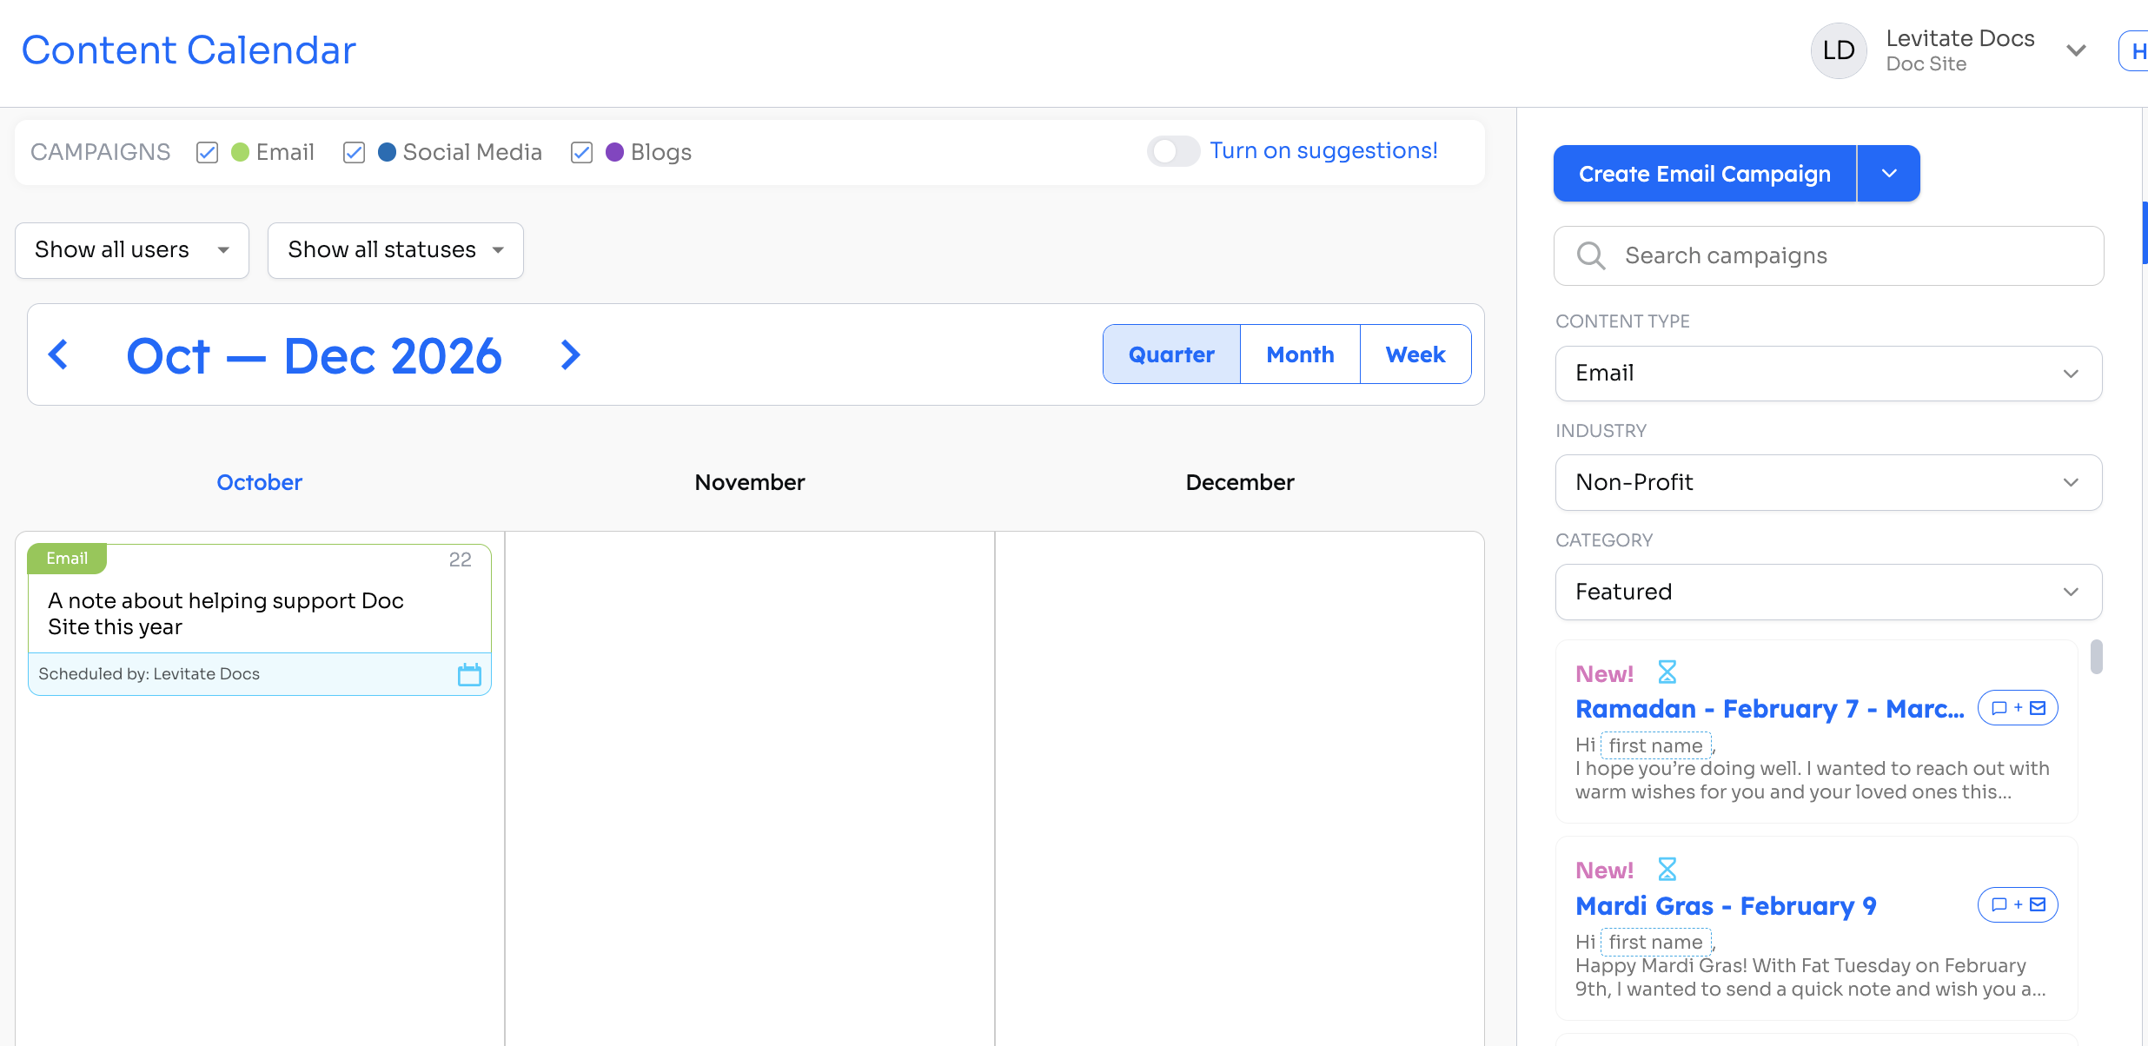Click the campaign list scrollbar thumb
The width and height of the screenshot is (2148, 1046).
tap(2096, 657)
